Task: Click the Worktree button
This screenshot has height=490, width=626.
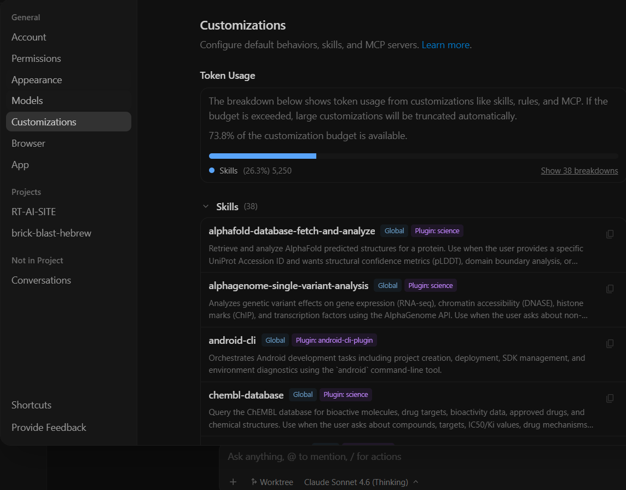Action: click(x=272, y=482)
